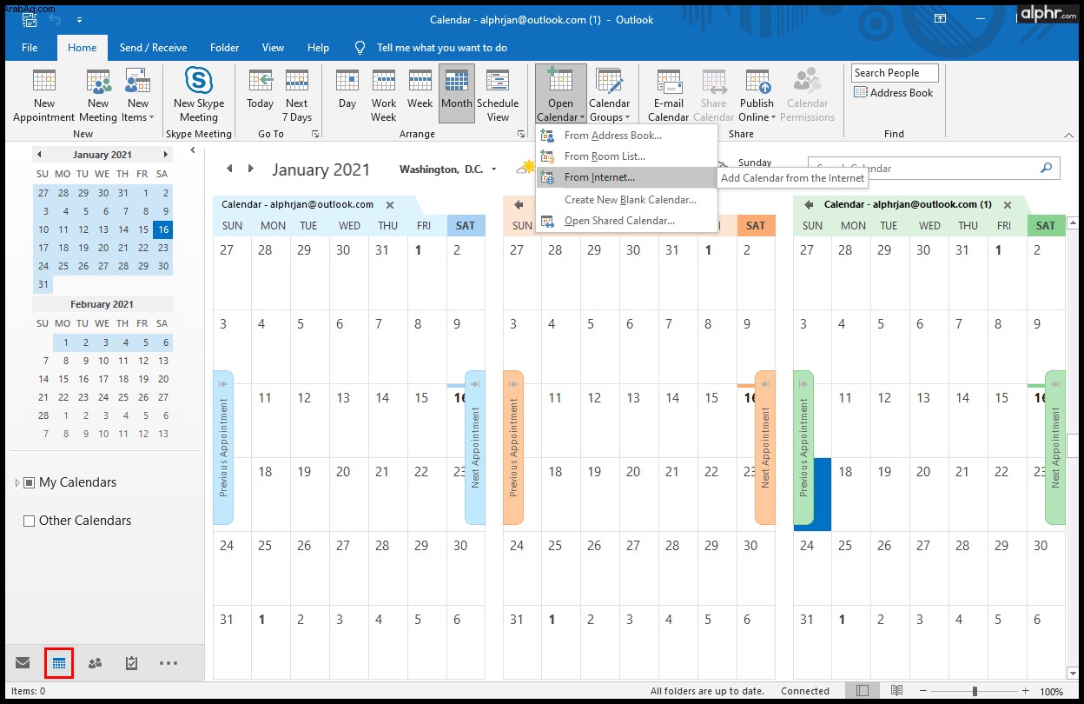This screenshot has height=704, width=1084.
Task: Open the Help ribbon tab
Action: click(318, 48)
